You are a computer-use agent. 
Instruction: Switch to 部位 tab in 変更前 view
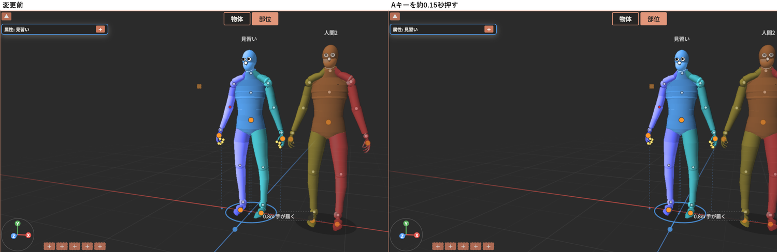click(265, 19)
